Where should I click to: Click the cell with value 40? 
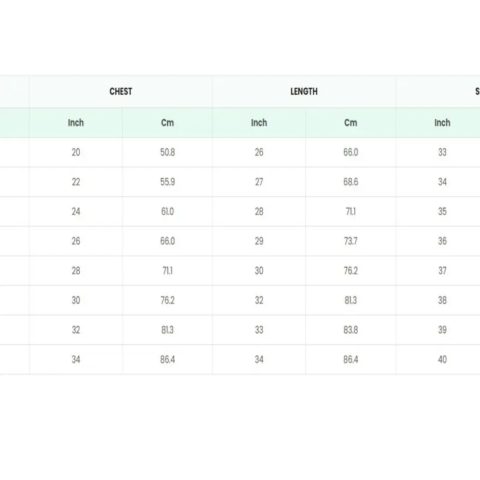pyautogui.click(x=442, y=360)
